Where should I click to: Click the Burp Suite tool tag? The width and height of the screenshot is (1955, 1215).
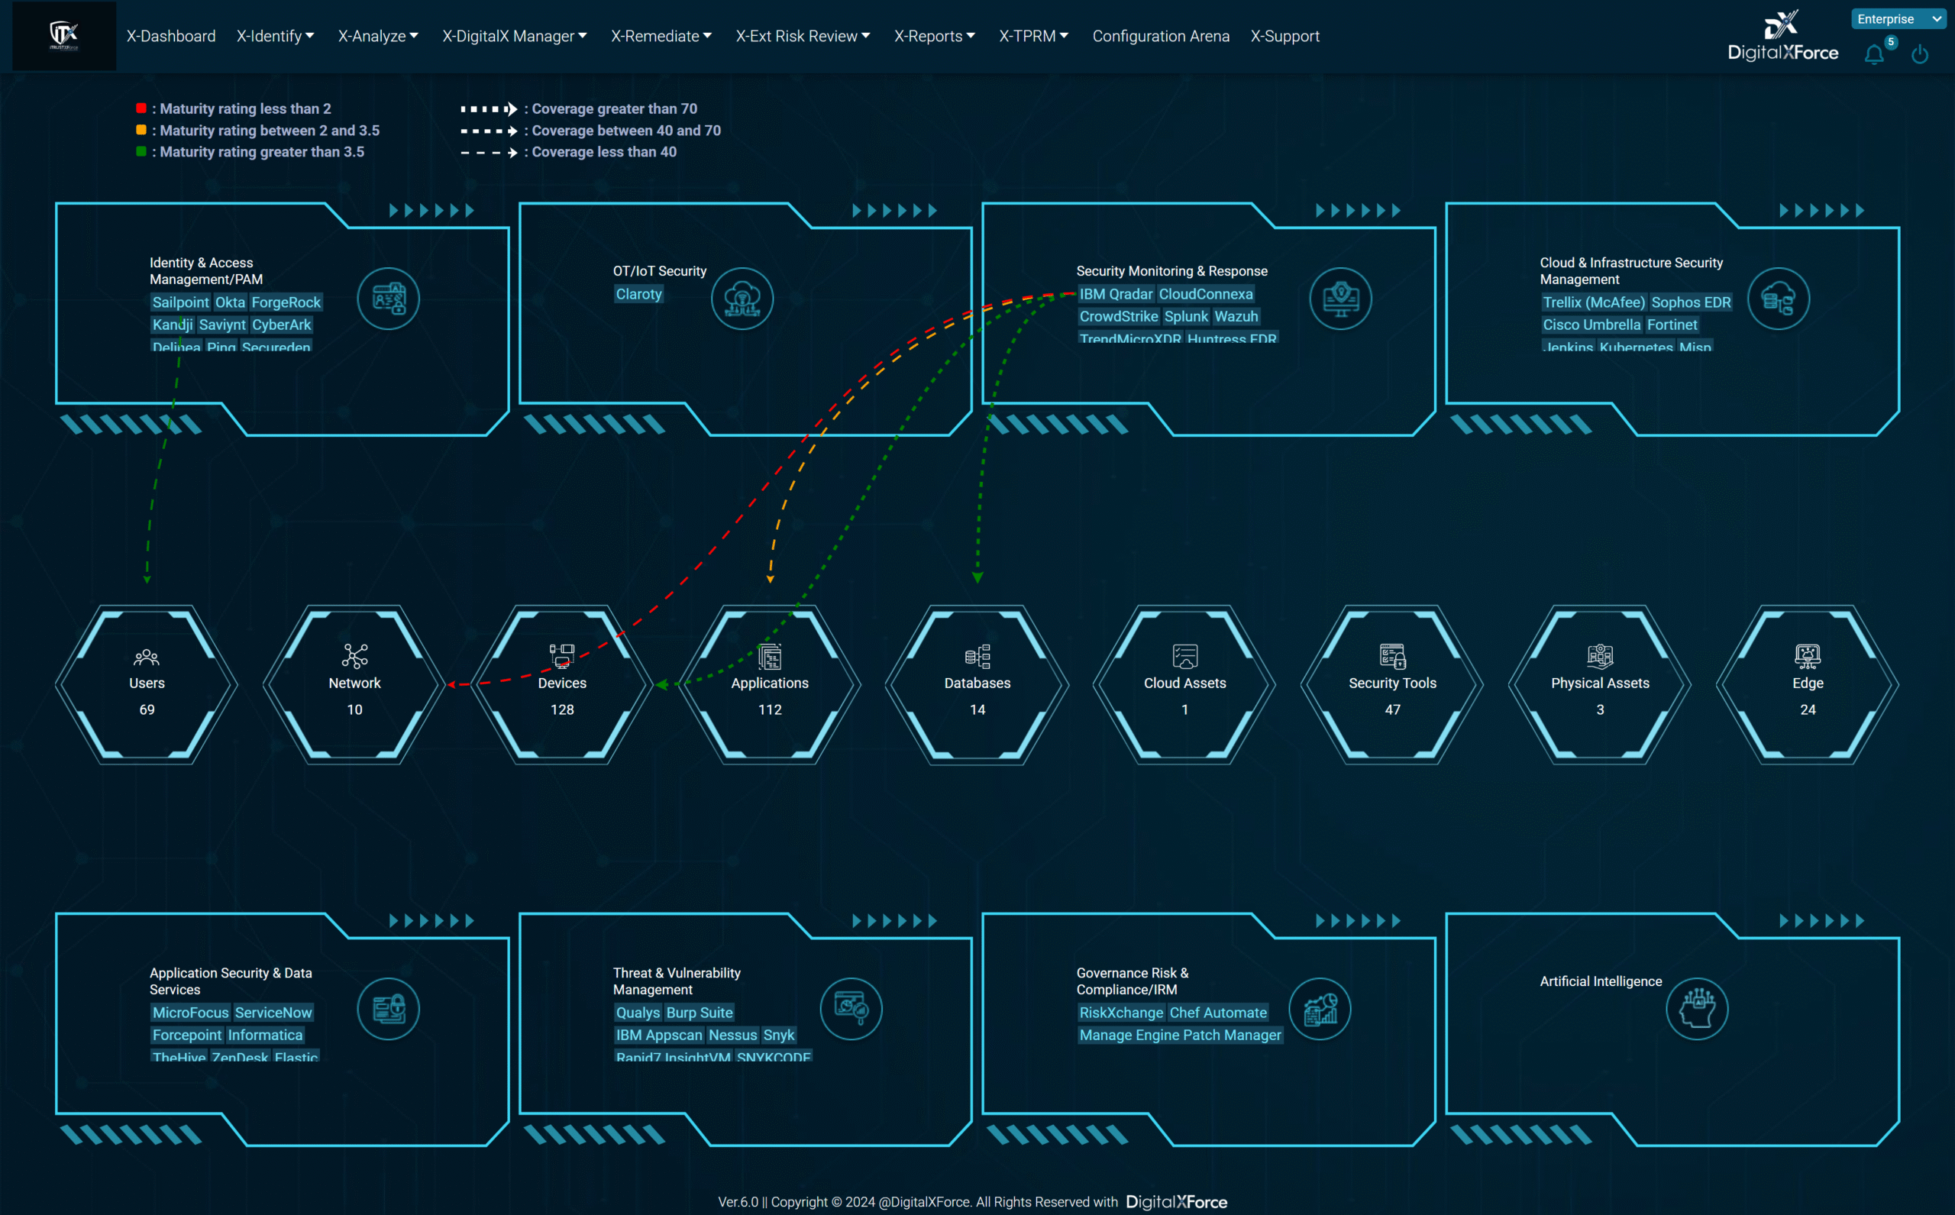(699, 1013)
